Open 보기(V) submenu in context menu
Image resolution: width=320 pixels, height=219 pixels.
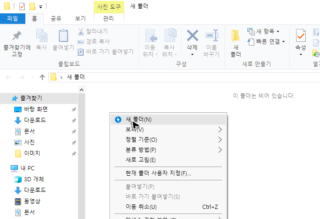point(168,130)
